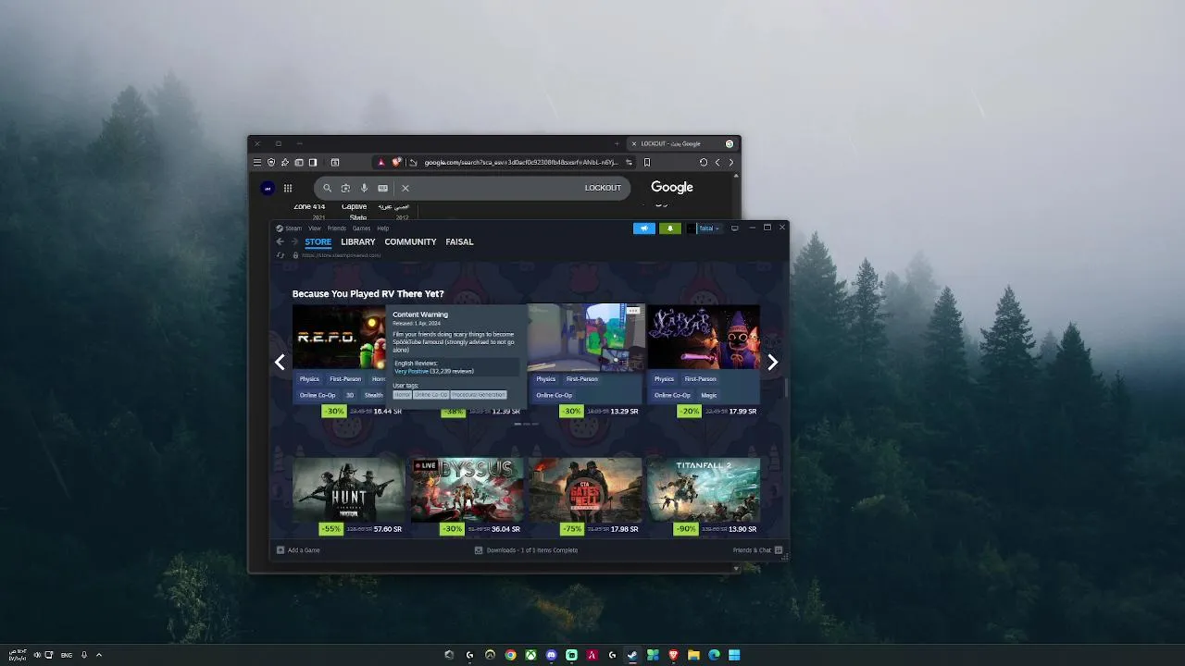The image size is (1185, 666).
Task: Go forward using Steam's forward arrow
Action: coord(294,241)
